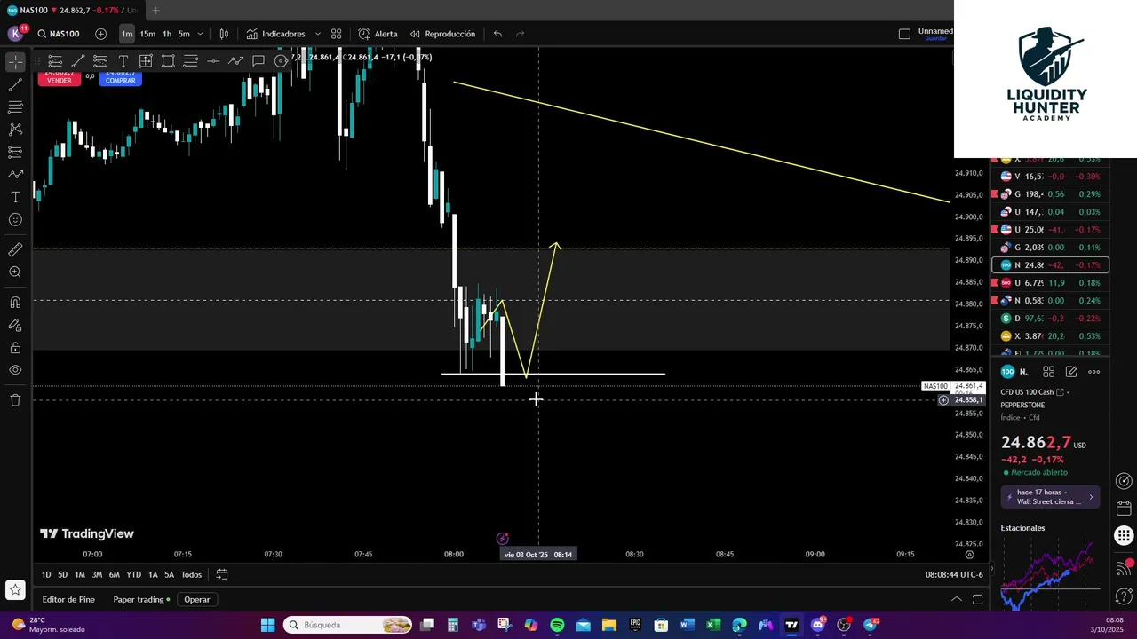Start bar Reproducción replay
The image size is (1137, 639).
(442, 34)
